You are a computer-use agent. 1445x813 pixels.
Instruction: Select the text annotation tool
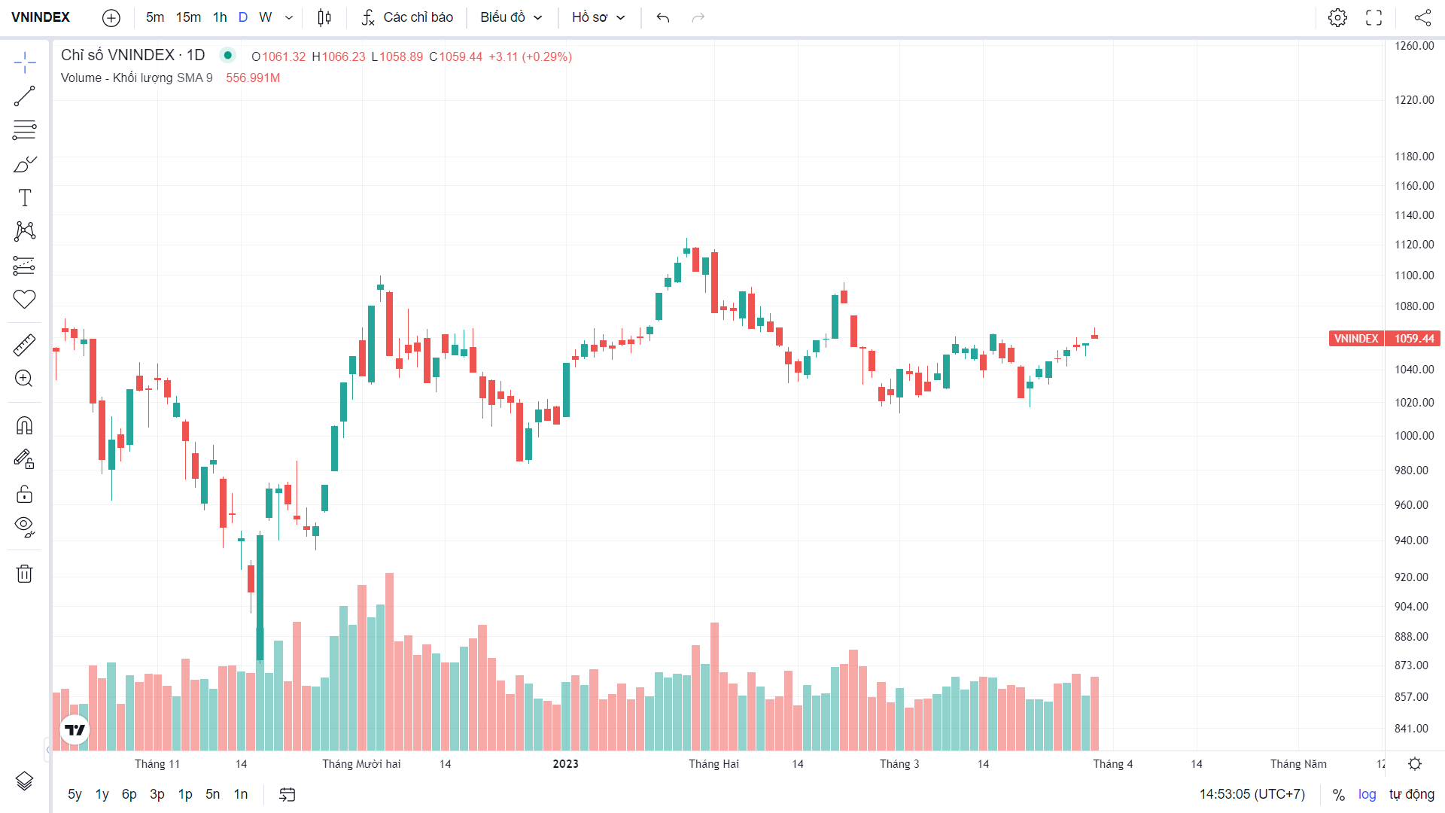pyautogui.click(x=24, y=198)
